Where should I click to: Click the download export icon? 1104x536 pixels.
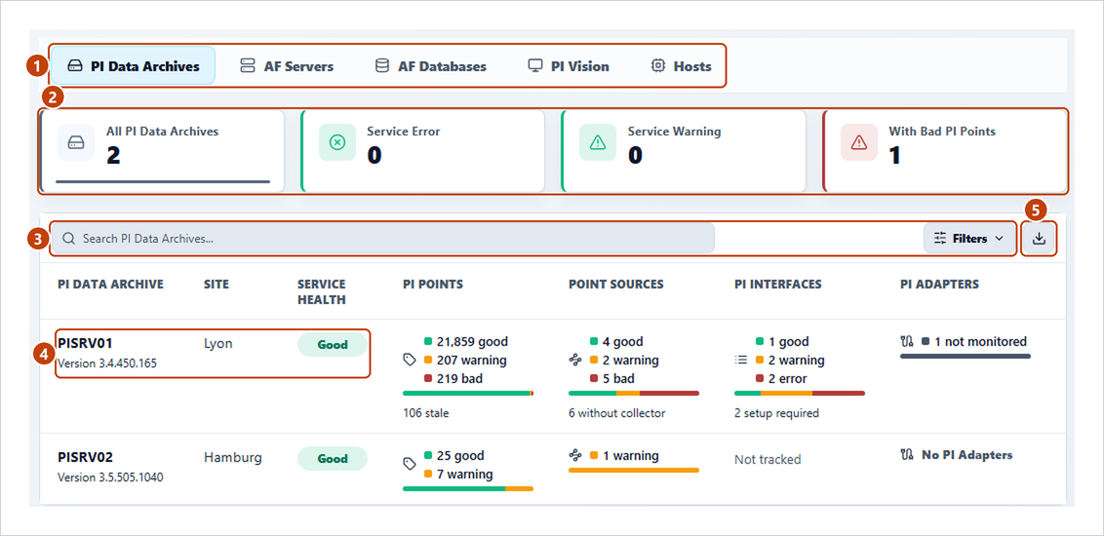[1040, 239]
